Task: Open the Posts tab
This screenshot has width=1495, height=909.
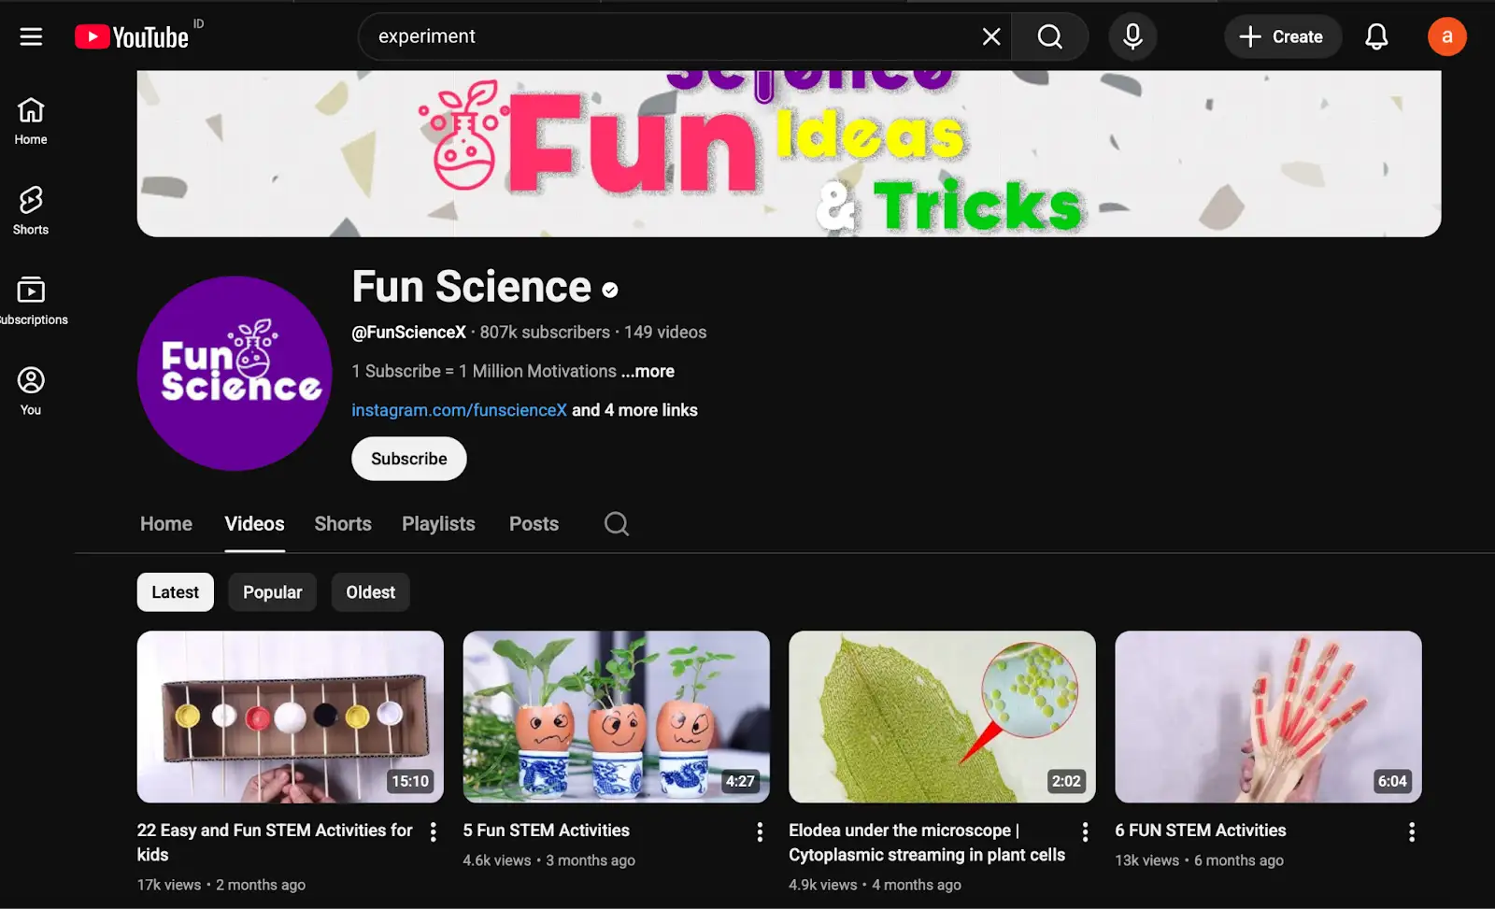Action: (534, 524)
